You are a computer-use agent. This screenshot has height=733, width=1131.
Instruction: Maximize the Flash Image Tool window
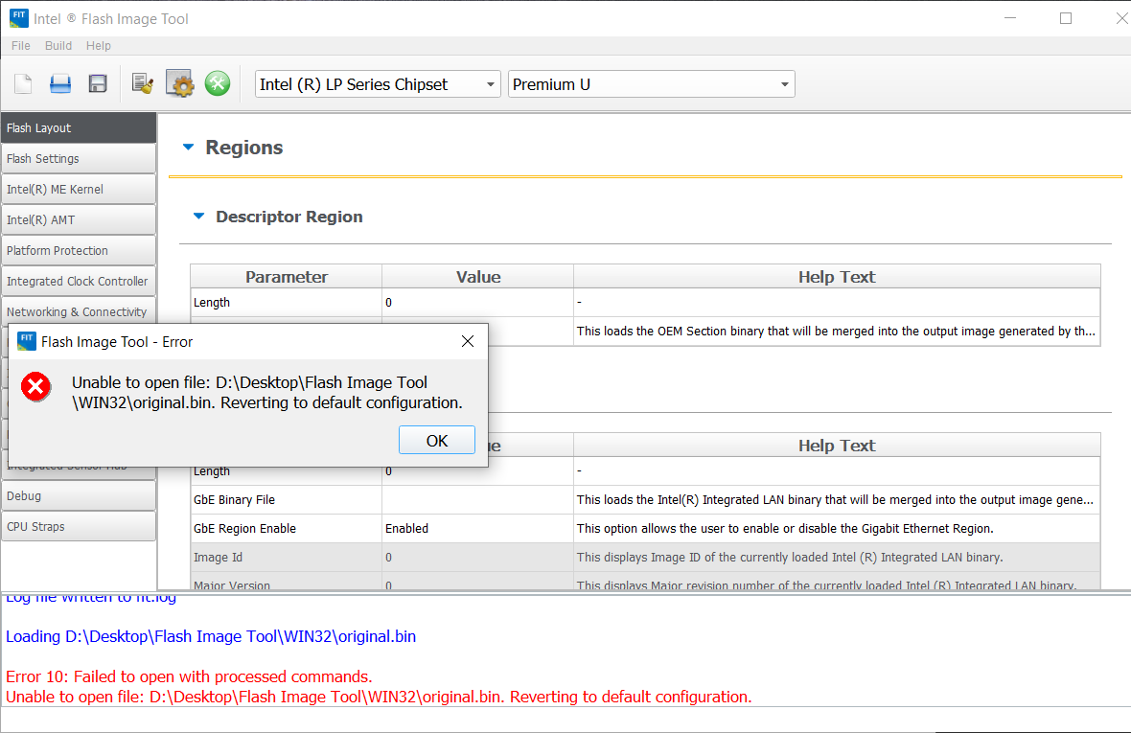click(x=1066, y=18)
